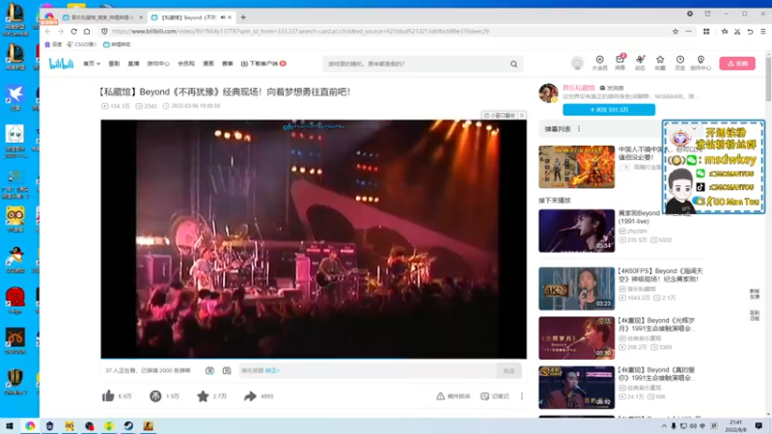772x434 pixels.
Task: Open Beyond 光辉岁月 1991 concert video title
Action: pyautogui.click(x=657, y=324)
